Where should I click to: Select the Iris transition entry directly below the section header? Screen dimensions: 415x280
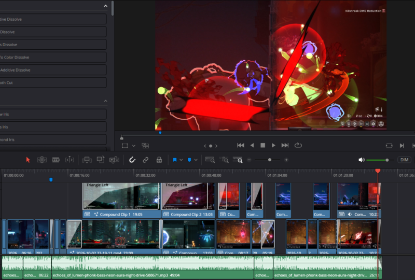tap(53, 114)
